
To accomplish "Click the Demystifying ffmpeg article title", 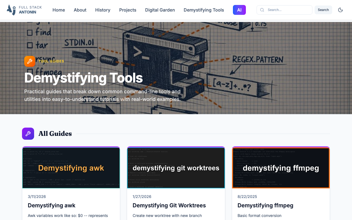I will pyautogui.click(x=265, y=205).
